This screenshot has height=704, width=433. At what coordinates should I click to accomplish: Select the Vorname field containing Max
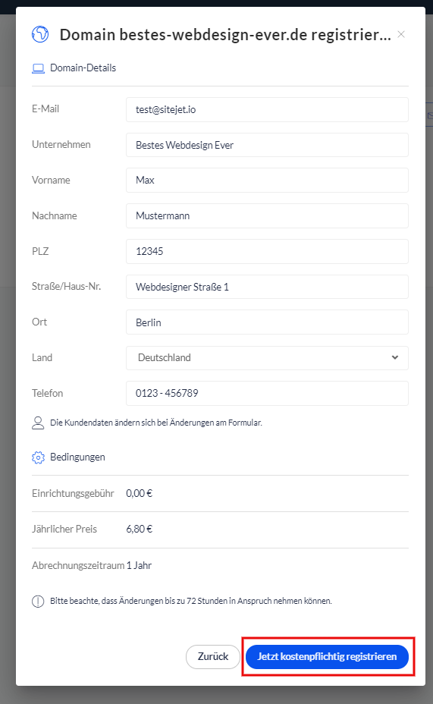click(267, 180)
